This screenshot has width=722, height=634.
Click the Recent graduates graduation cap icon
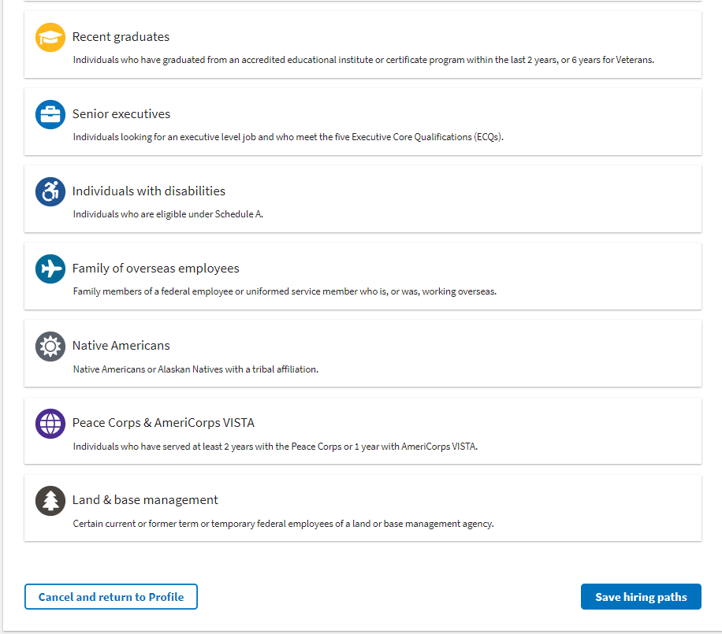click(x=50, y=38)
